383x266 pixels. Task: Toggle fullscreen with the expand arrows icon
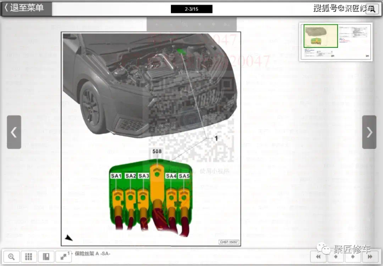pos(63,256)
